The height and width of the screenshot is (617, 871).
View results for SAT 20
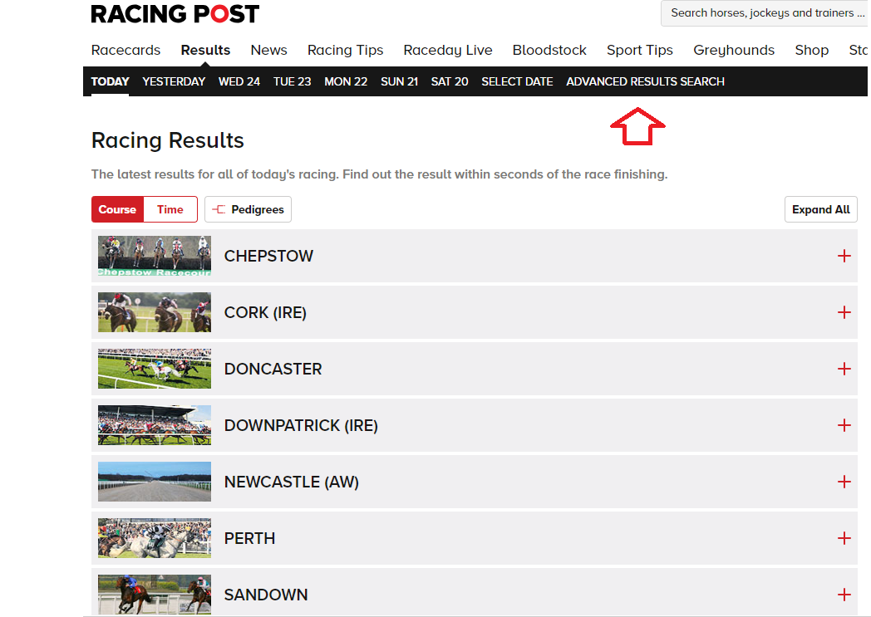[x=450, y=81]
